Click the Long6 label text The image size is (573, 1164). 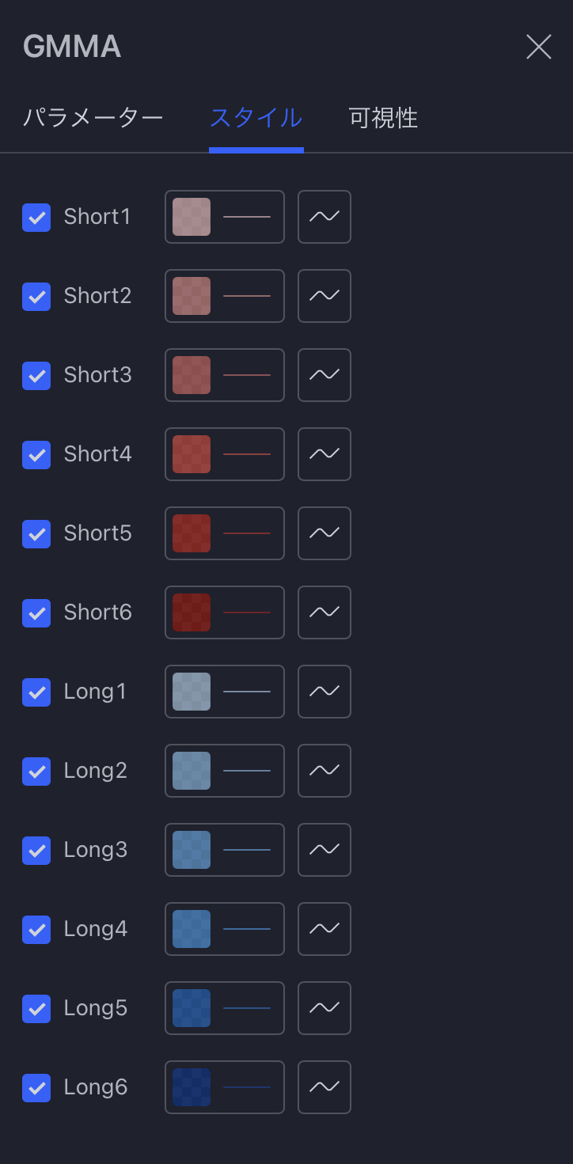(x=96, y=1087)
